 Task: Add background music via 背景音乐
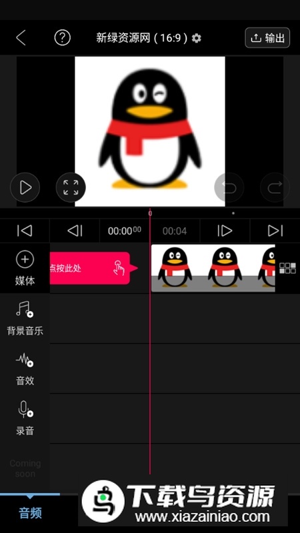click(x=25, y=318)
